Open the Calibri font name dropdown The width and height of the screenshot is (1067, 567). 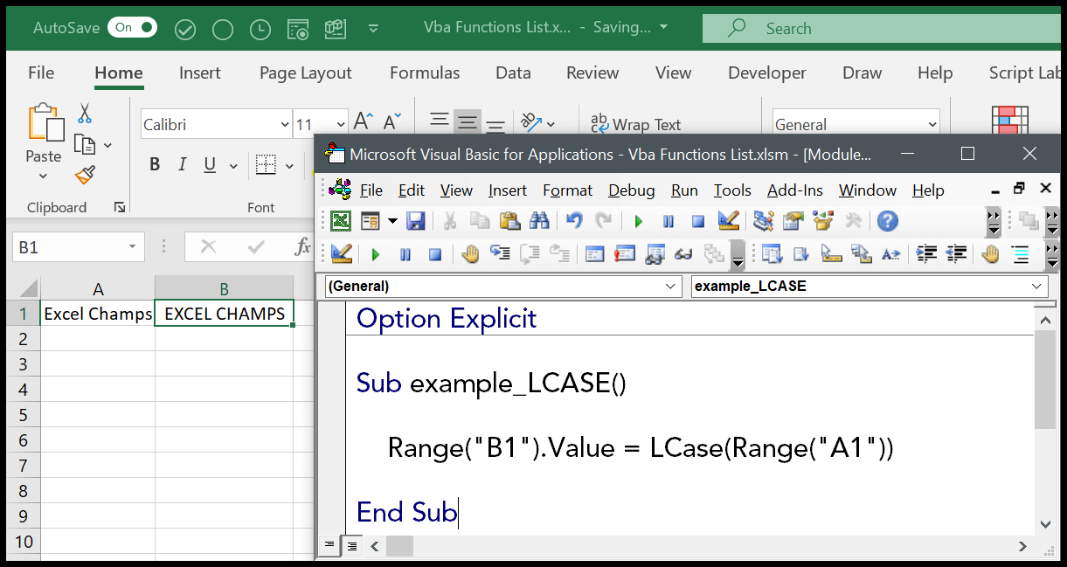click(285, 125)
